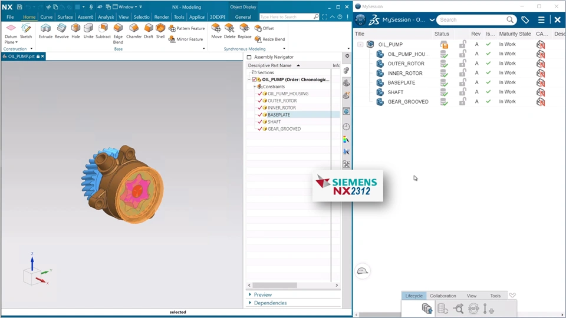Open the Tools tab in MySession
The width and height of the screenshot is (566, 318).
[x=495, y=296]
